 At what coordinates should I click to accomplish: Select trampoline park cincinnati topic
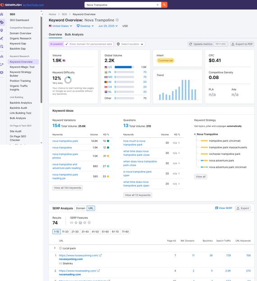pos(225,141)
